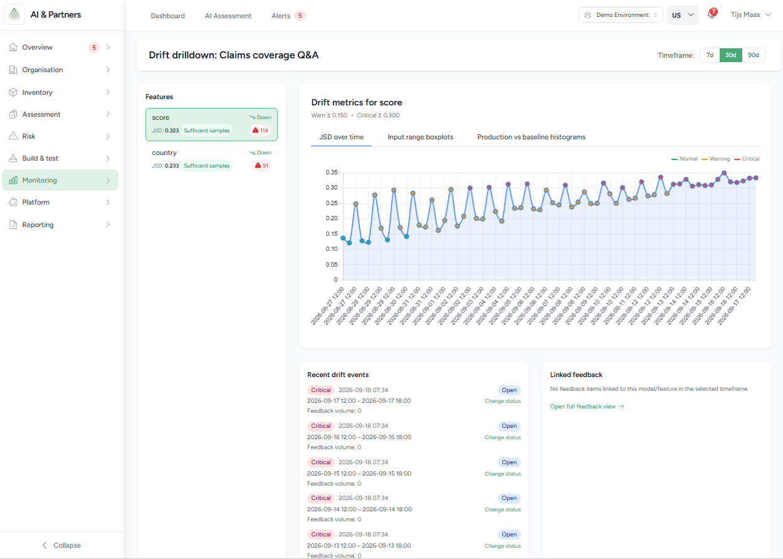Expand the Overview sidebar chevron

click(x=108, y=47)
